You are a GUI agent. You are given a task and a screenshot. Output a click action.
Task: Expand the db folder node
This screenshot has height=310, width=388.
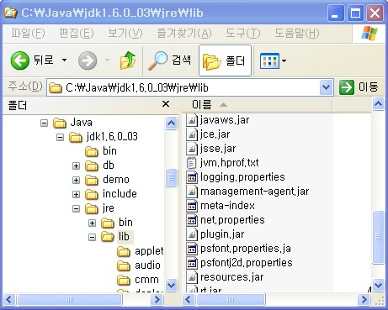click(76, 166)
